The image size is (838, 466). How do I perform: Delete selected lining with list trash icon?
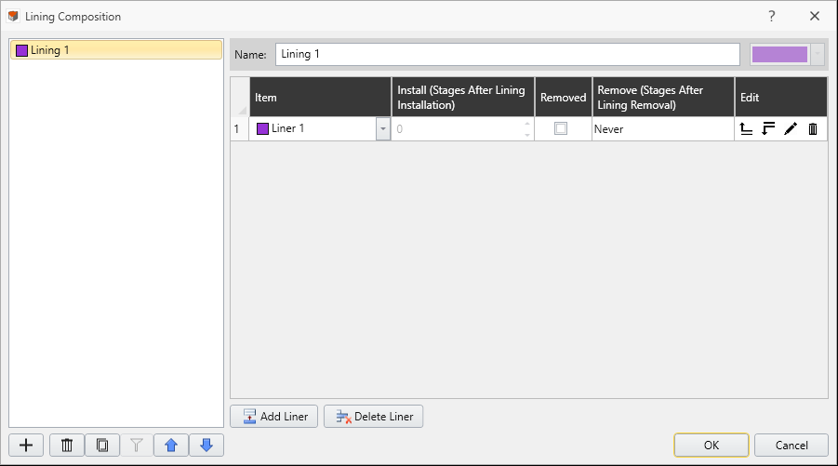(67, 446)
